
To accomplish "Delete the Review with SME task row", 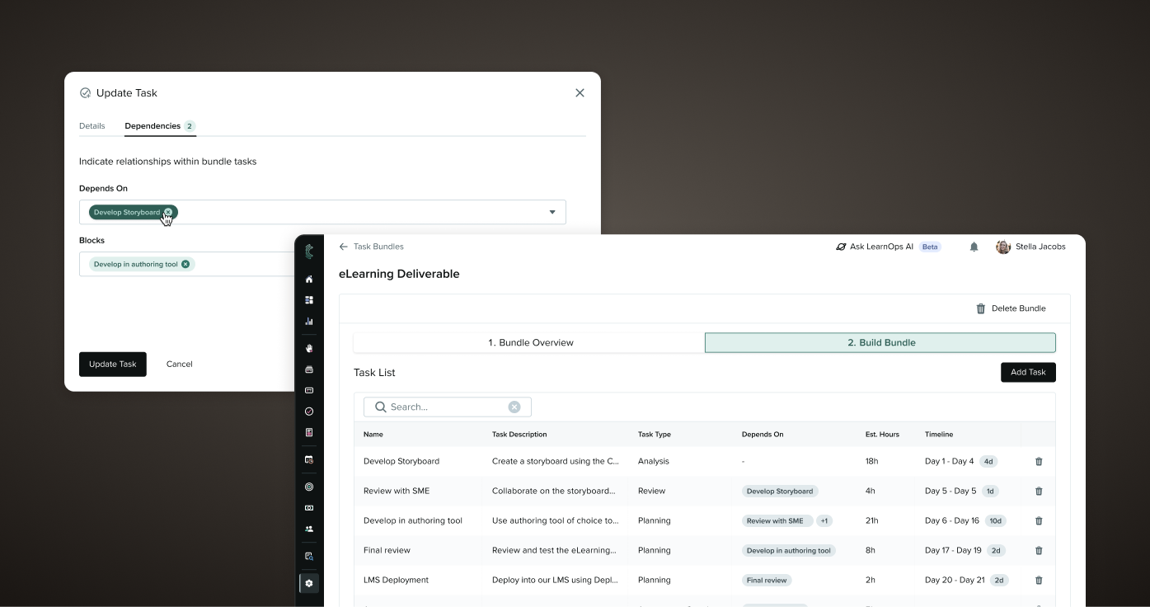I will coord(1039,492).
